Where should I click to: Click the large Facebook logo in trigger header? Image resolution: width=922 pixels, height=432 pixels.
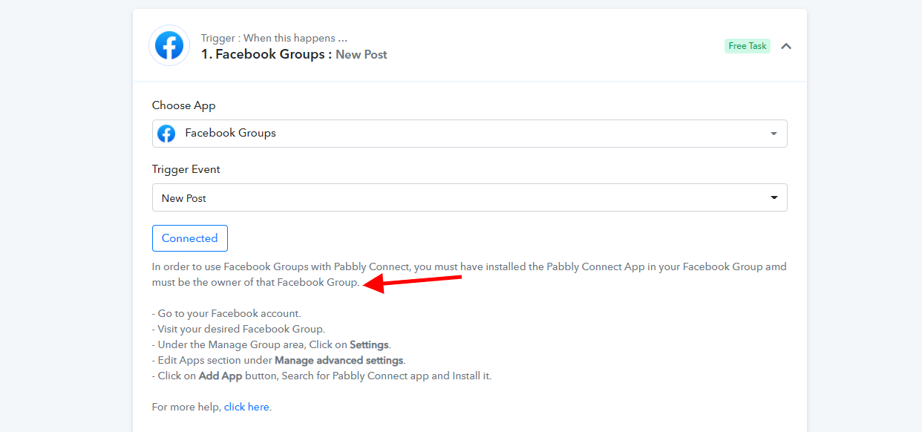tap(169, 46)
